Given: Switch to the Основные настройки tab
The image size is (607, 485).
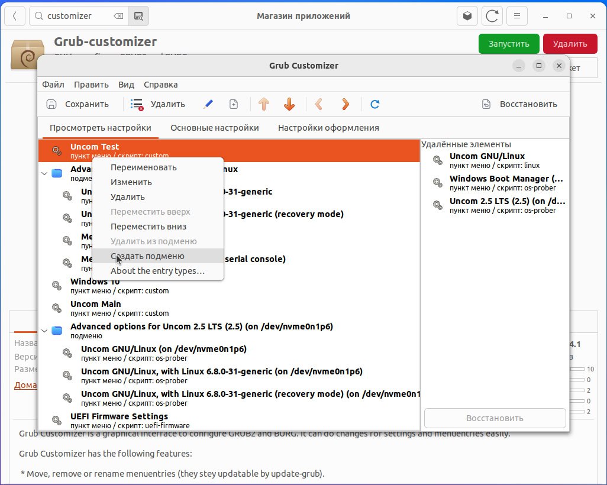Looking at the screenshot, I should 215,128.
